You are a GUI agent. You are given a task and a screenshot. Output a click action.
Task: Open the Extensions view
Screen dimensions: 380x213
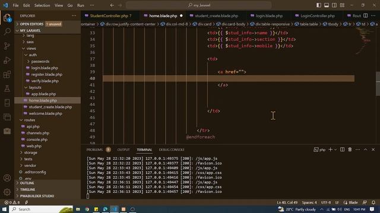point(7,74)
